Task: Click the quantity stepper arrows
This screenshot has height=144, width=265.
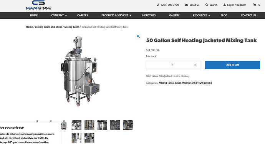Action: [x=195, y=65]
